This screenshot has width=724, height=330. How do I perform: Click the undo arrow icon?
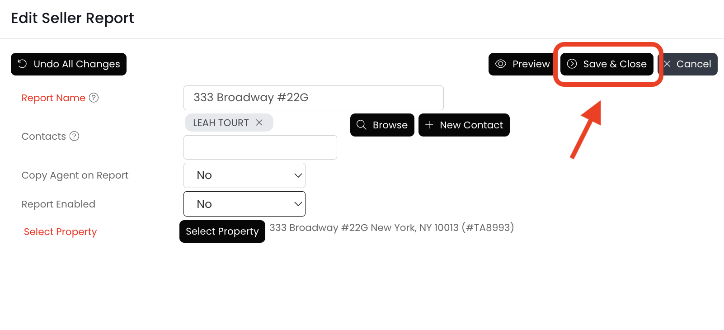pos(22,64)
